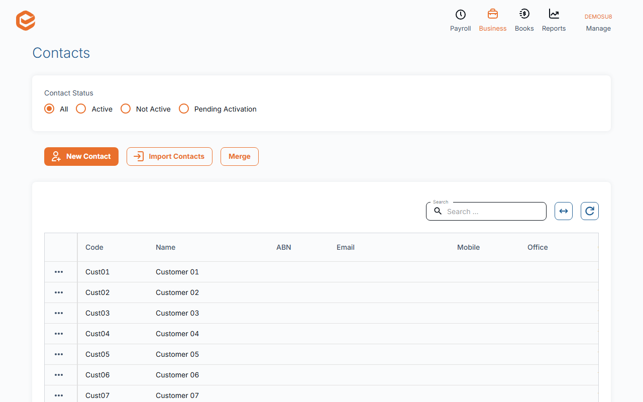Sort by the Office column header

538,247
